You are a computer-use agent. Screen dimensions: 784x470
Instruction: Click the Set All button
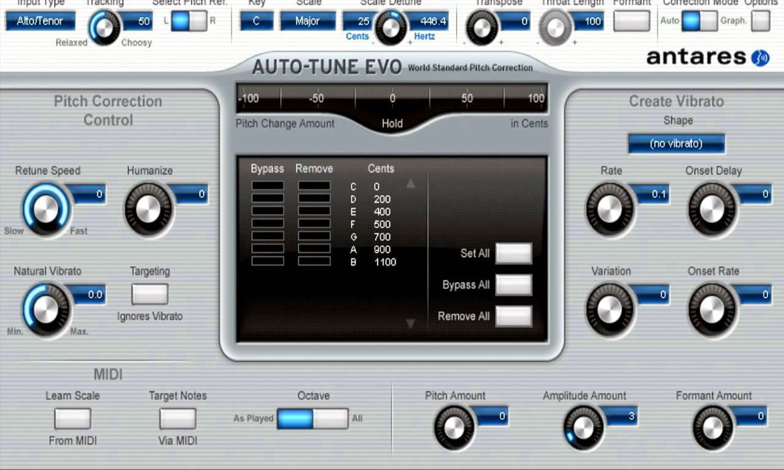[x=514, y=253]
